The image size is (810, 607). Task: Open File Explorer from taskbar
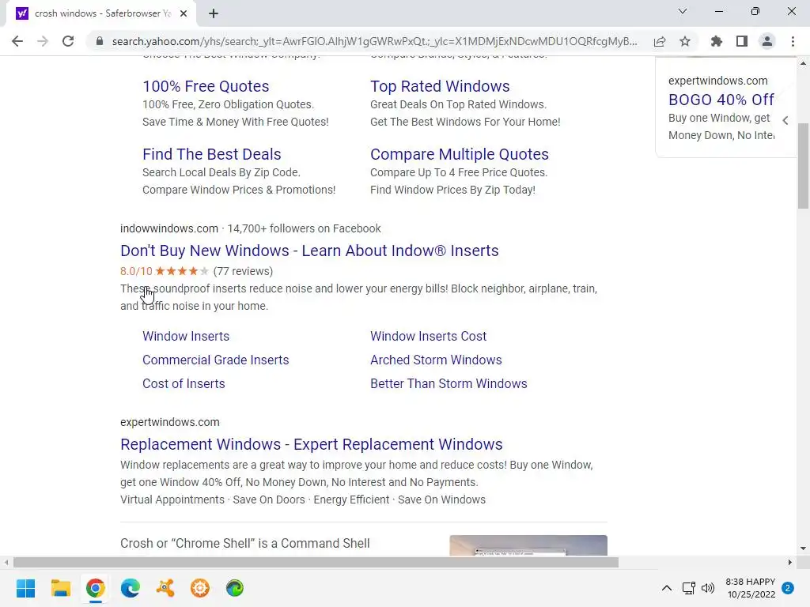tap(60, 588)
